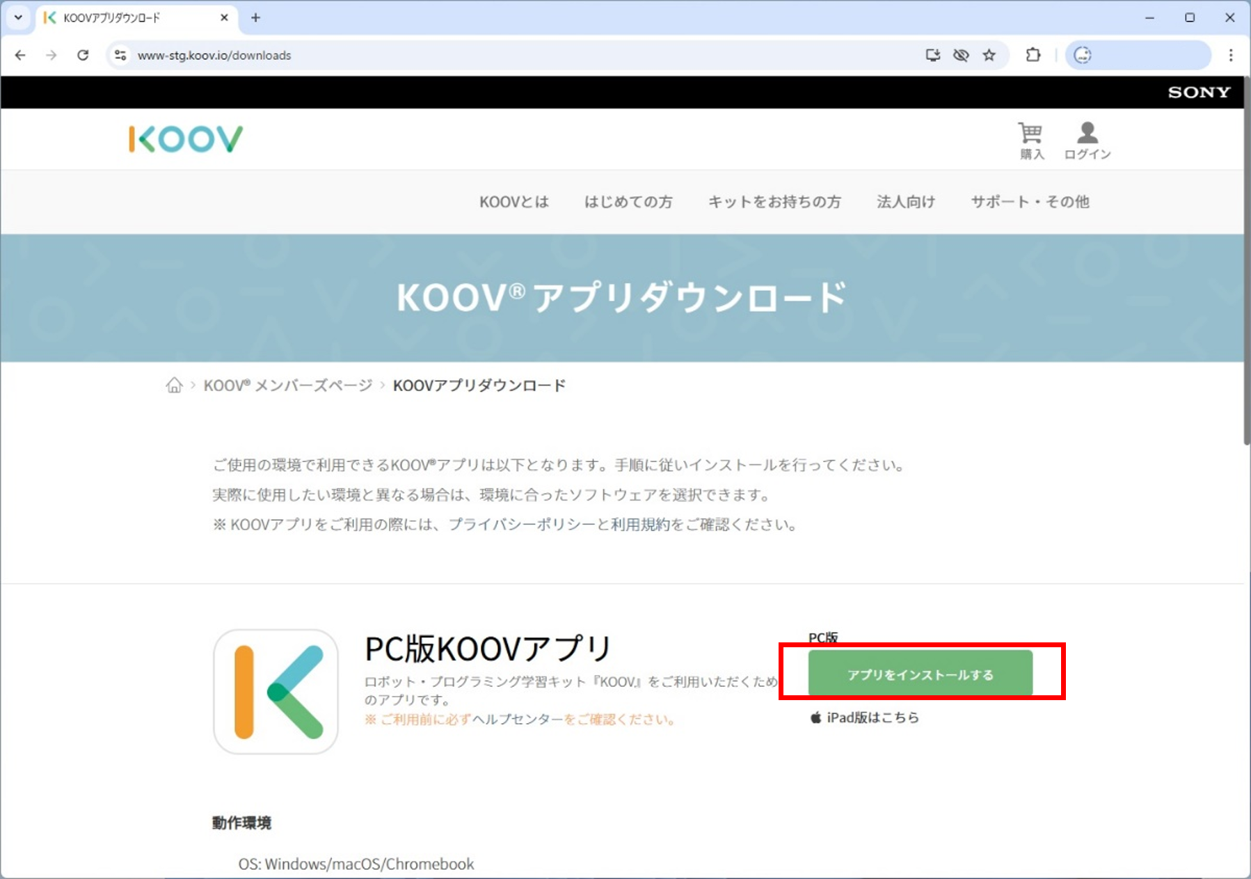
Task: Open Chrome three-dot menu
Action: coord(1230,56)
